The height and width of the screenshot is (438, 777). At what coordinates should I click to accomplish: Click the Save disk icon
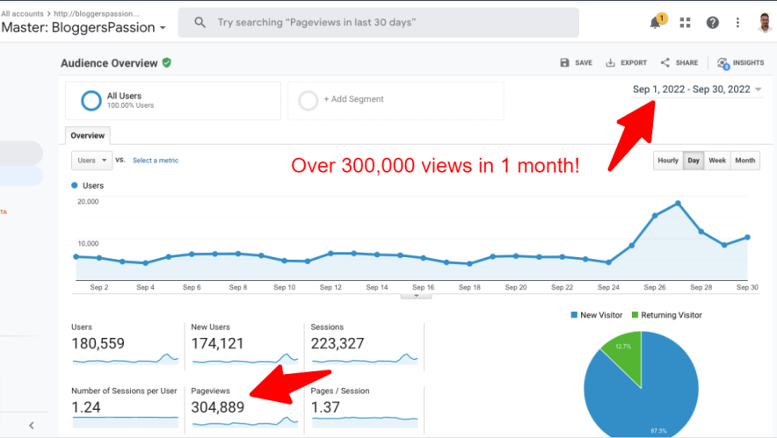coord(564,63)
